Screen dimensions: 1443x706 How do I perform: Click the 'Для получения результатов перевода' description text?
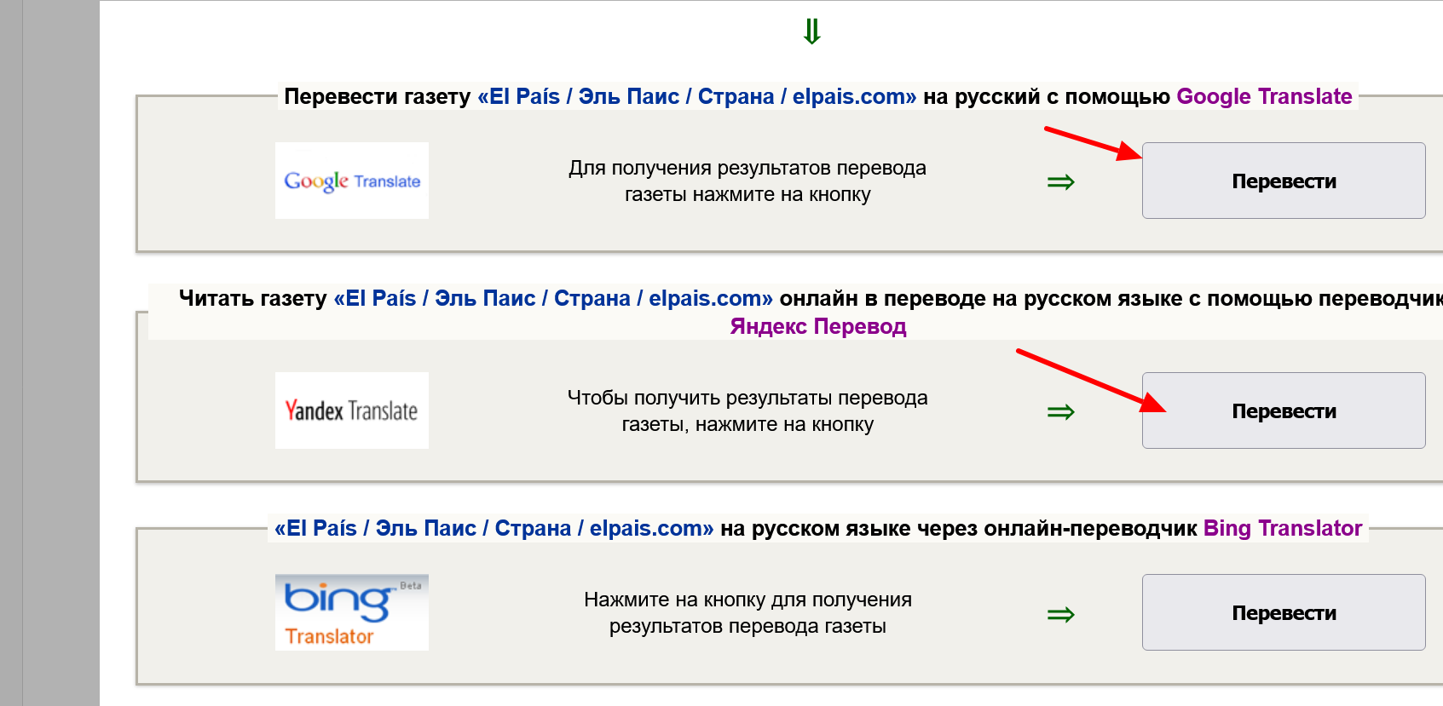click(747, 169)
